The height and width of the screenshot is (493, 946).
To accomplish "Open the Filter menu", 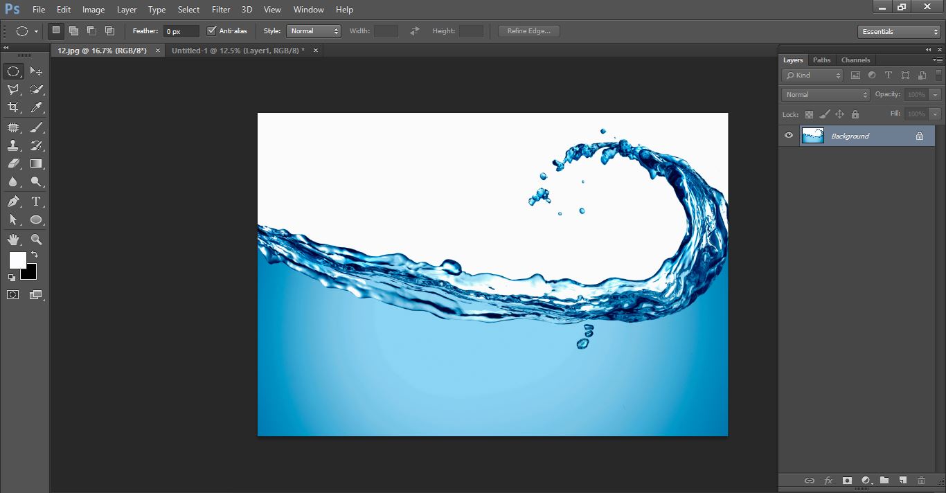I will click(220, 9).
